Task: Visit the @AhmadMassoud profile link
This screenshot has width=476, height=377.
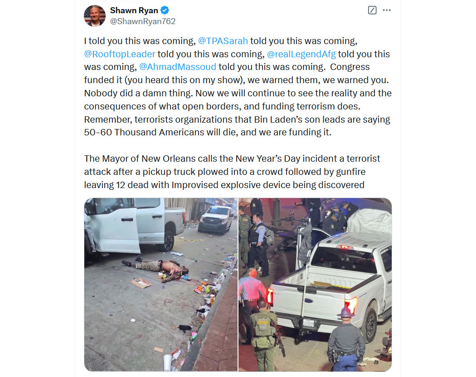Action: click(178, 67)
